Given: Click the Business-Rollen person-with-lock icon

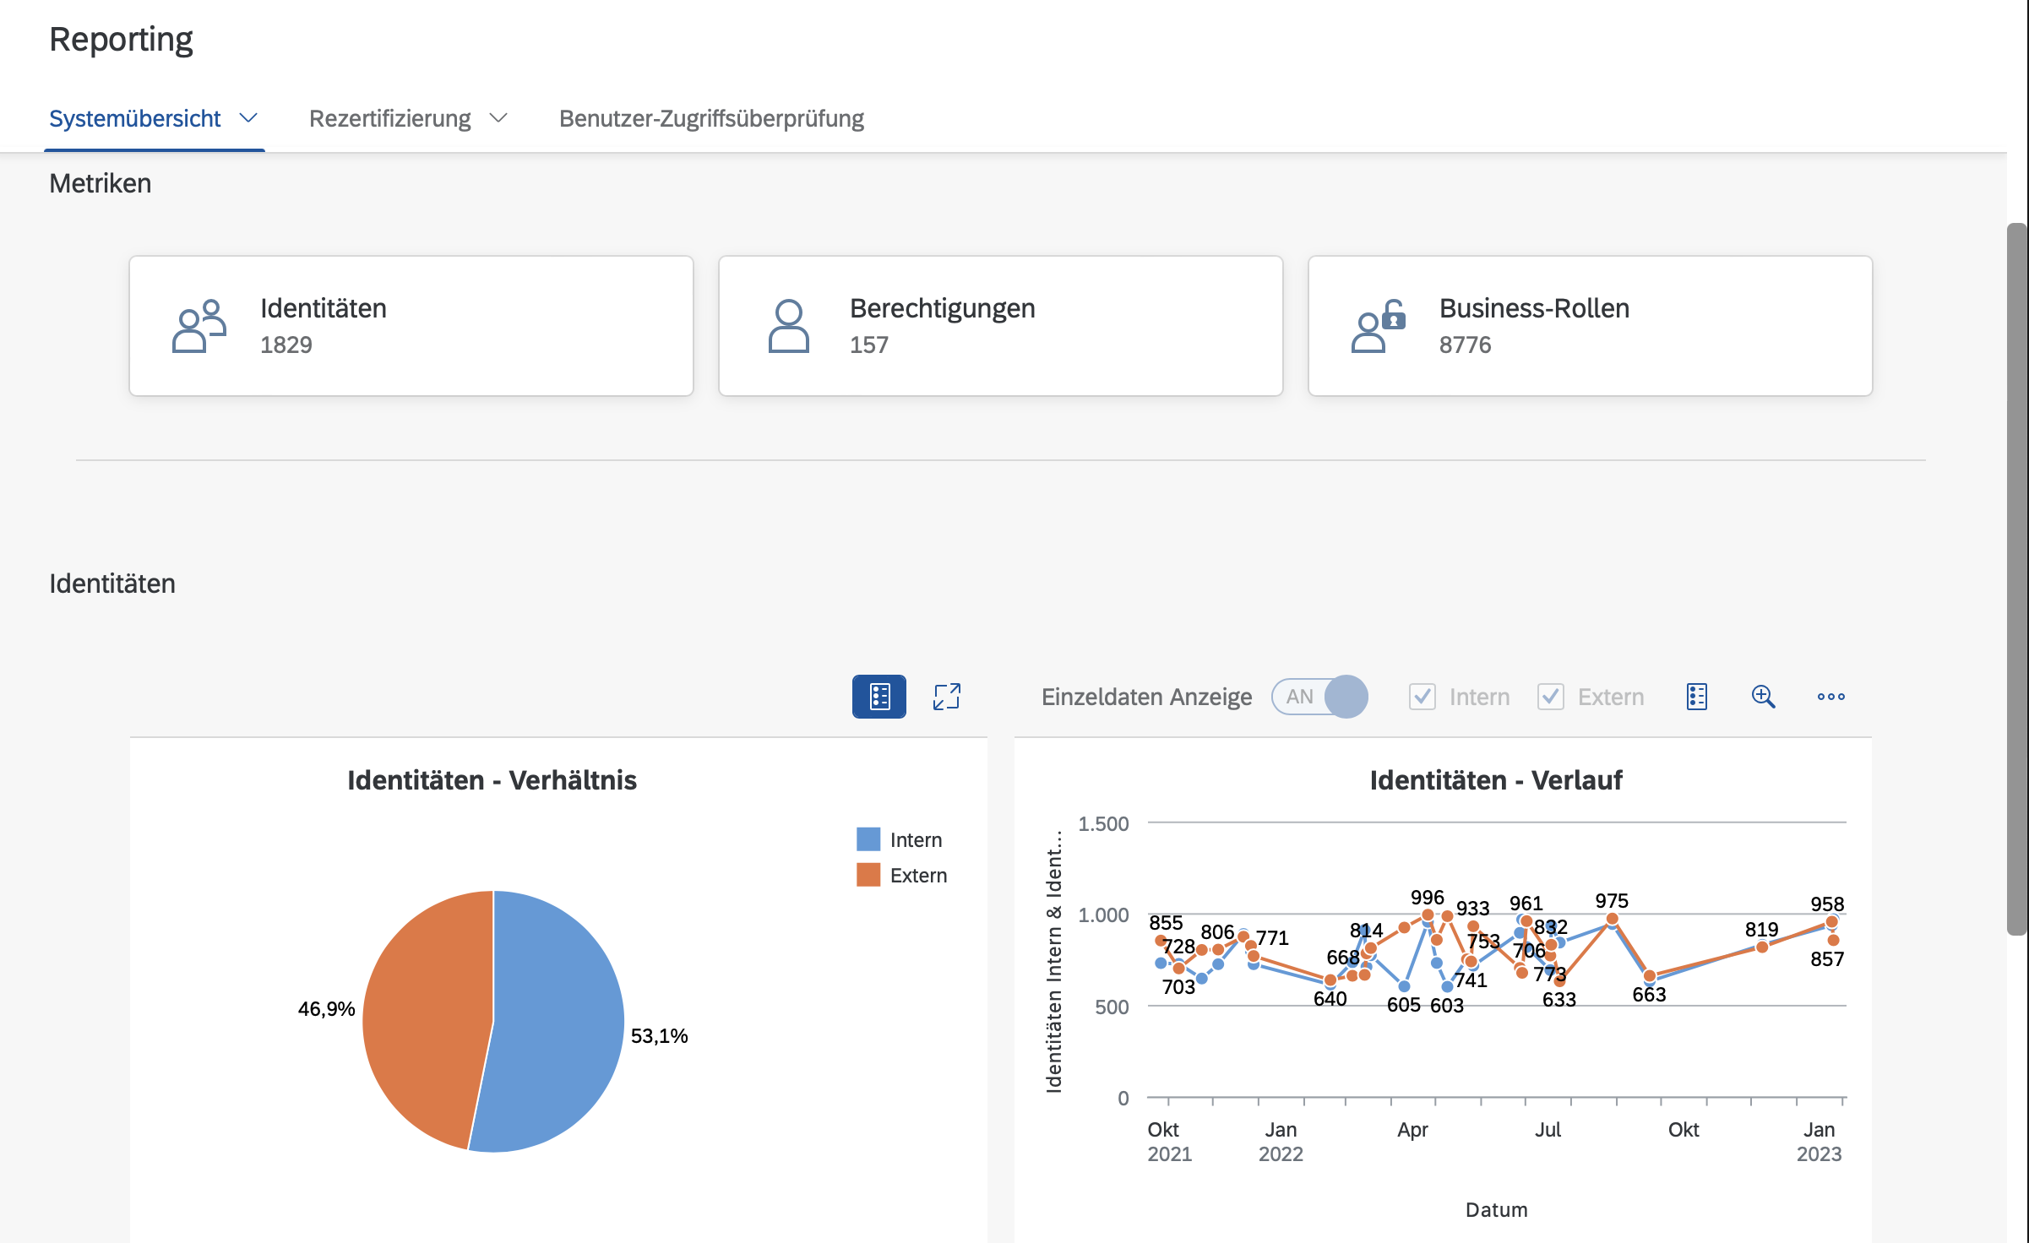Looking at the screenshot, I should tap(1379, 326).
